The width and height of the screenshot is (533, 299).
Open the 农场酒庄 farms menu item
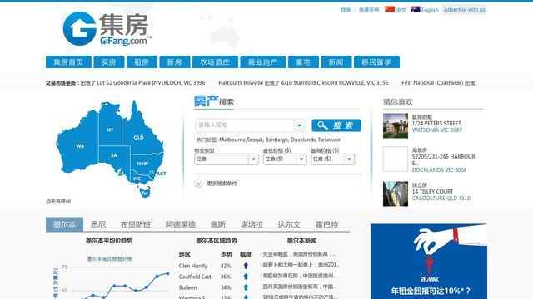tap(215, 62)
